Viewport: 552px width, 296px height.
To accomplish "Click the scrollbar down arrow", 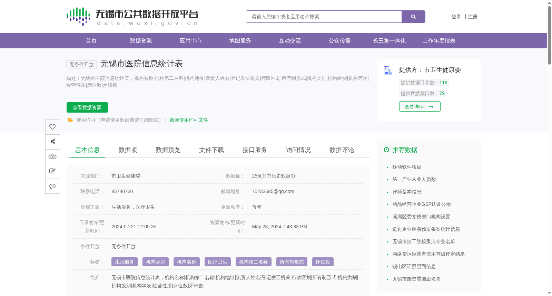I will click(549, 293).
